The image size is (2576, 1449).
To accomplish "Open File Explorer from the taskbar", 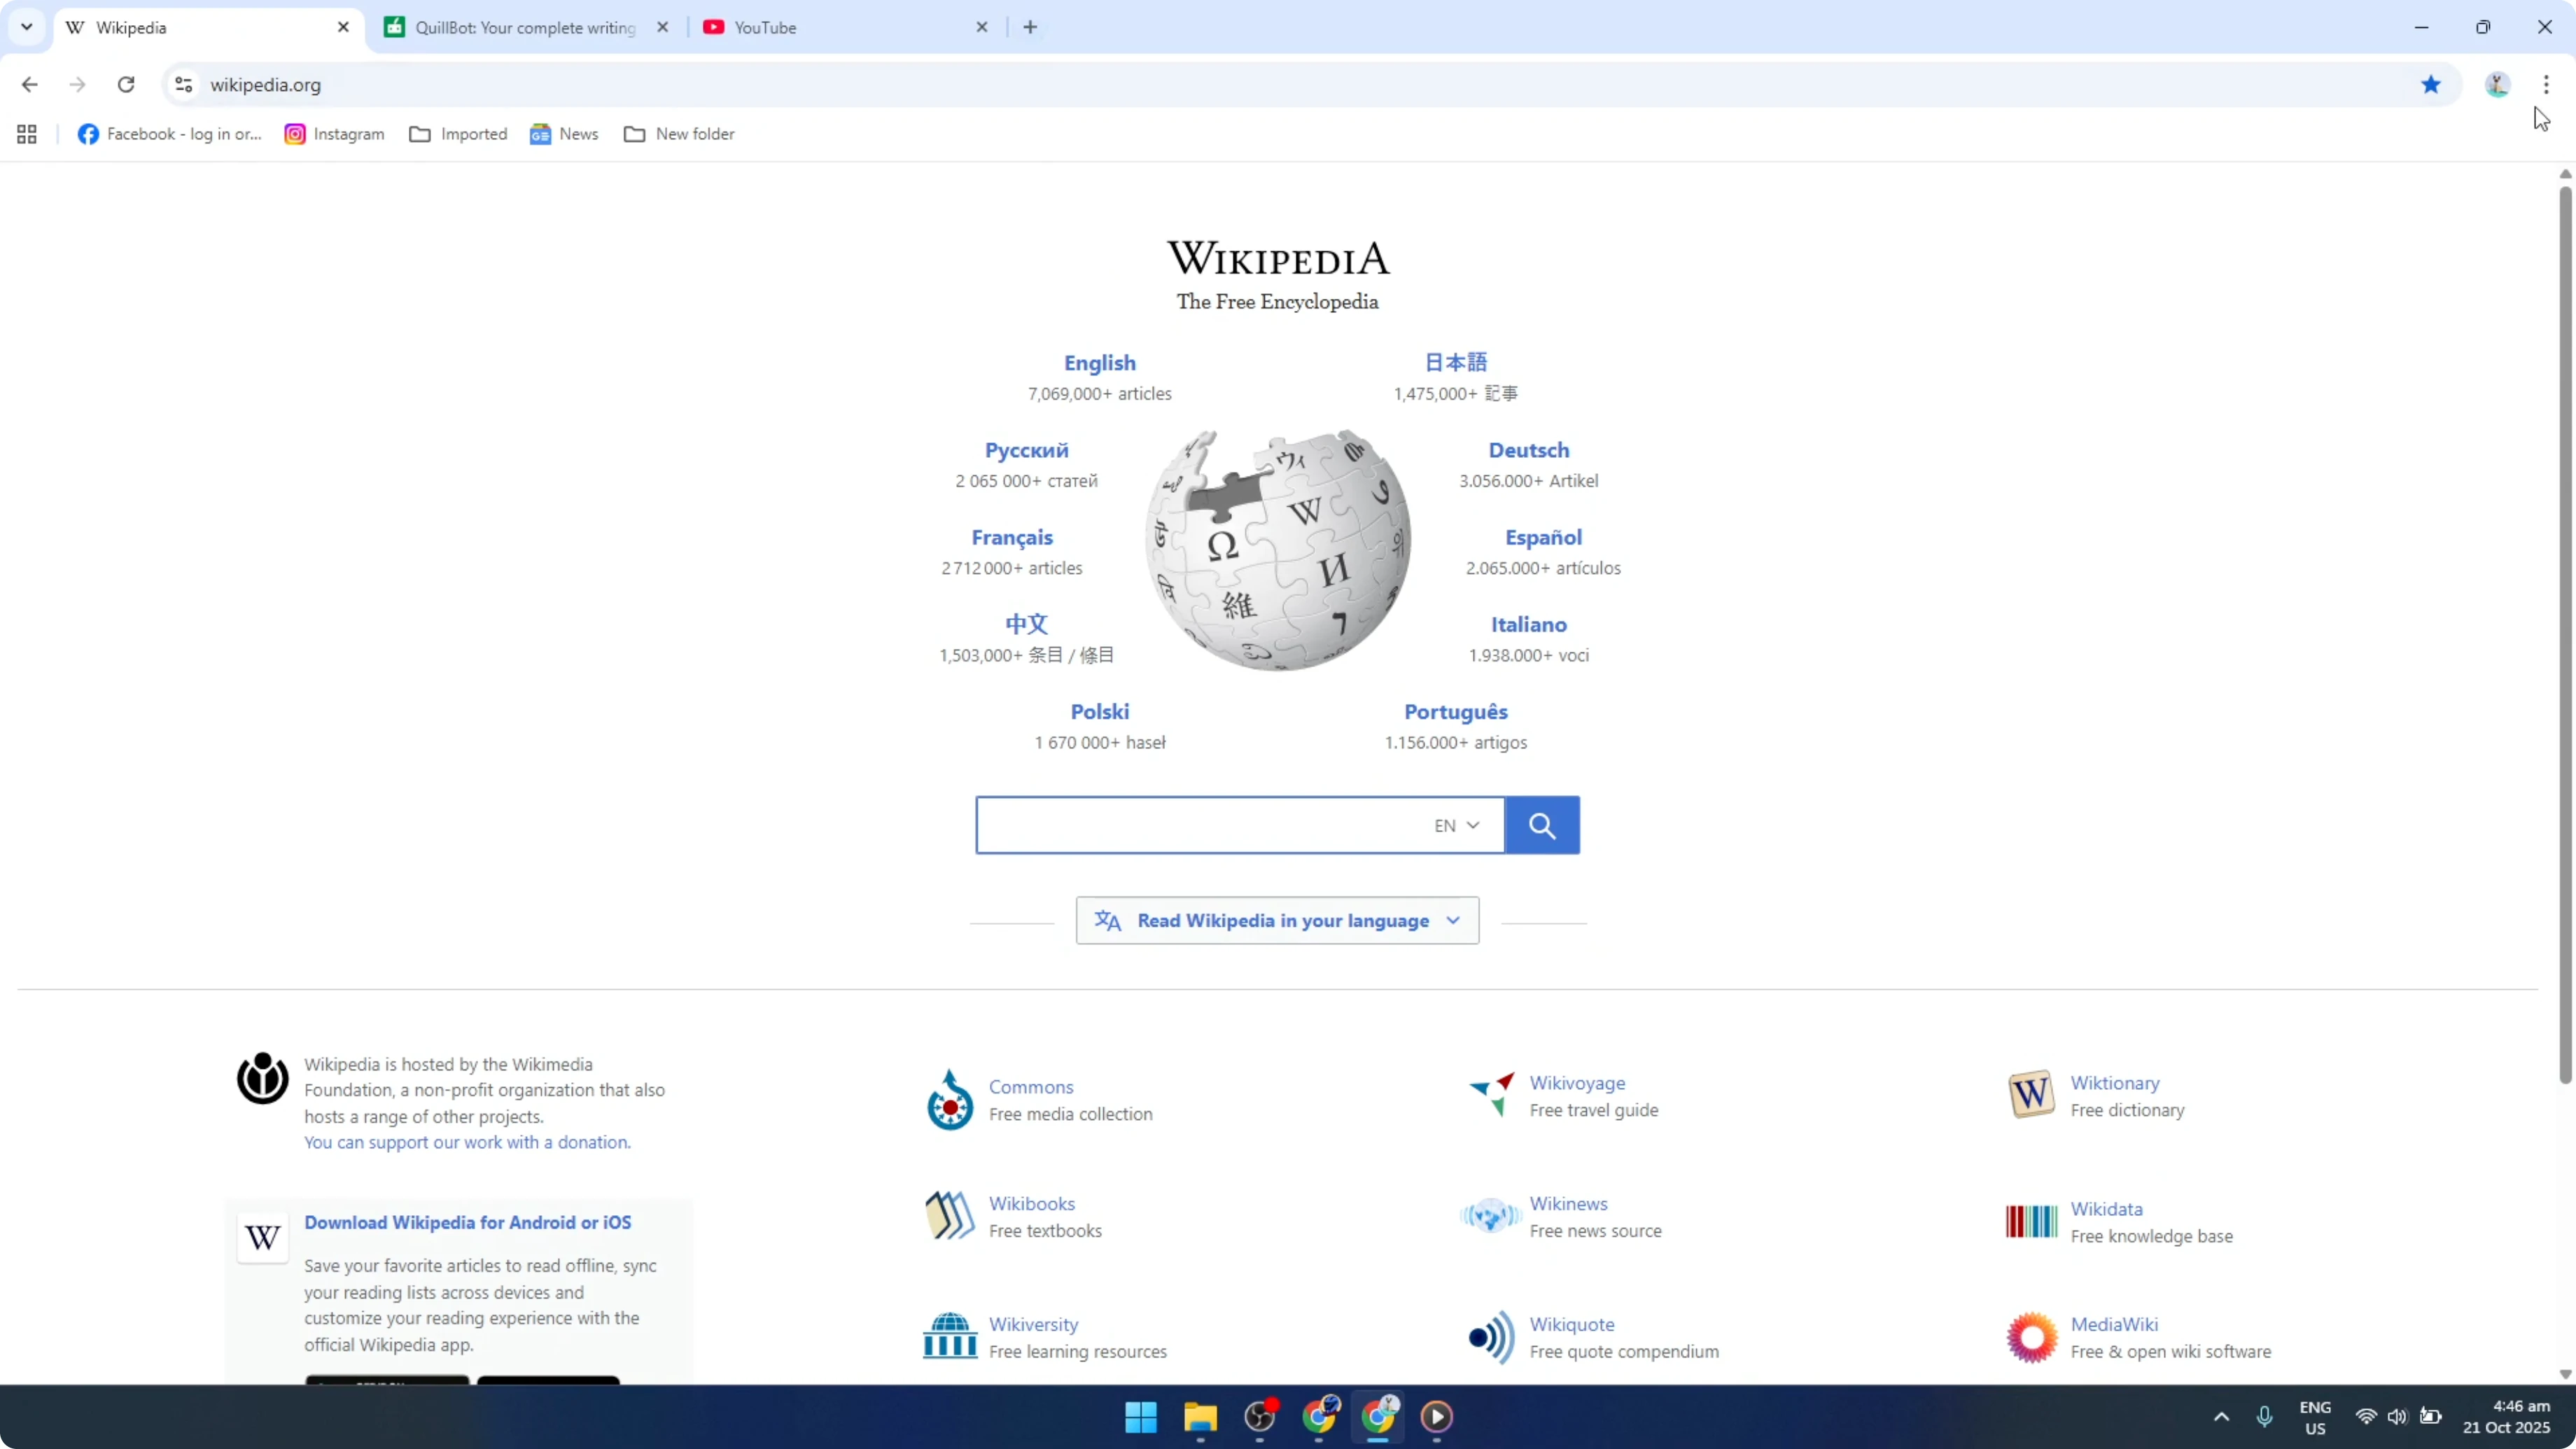I will coord(1200,1416).
